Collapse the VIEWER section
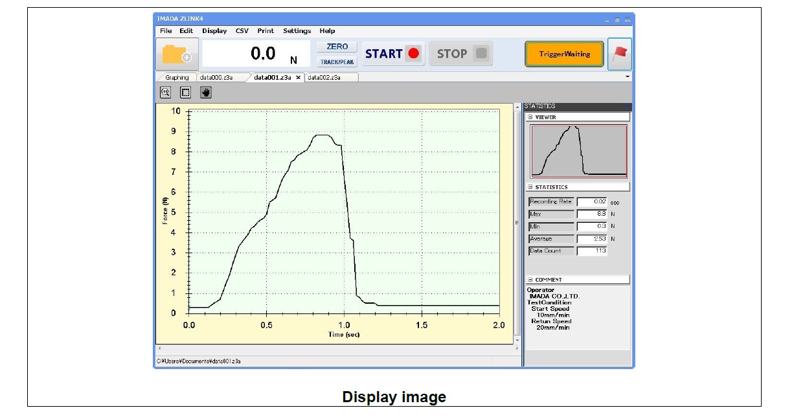 [530, 117]
